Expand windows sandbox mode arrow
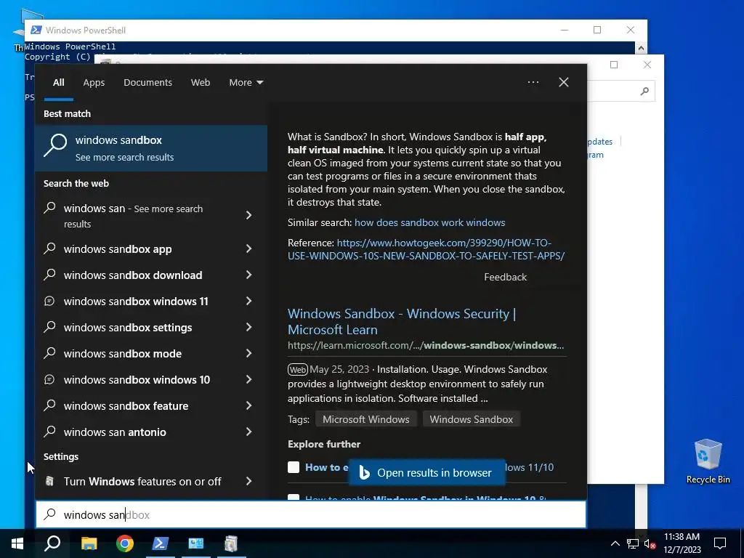Viewport: 744px width, 558px height. click(248, 353)
